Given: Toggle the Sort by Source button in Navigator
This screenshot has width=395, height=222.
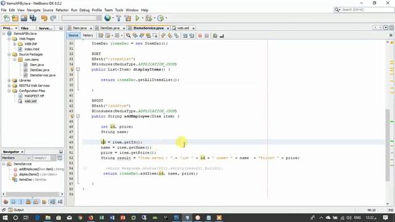Looking at the screenshot, I should coord(60,202).
